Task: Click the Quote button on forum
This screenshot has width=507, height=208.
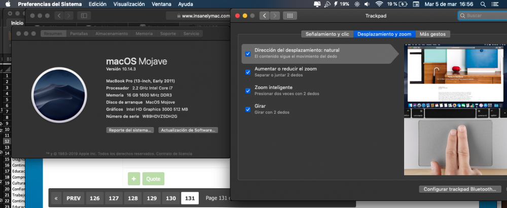Action: pyautogui.click(x=153, y=179)
